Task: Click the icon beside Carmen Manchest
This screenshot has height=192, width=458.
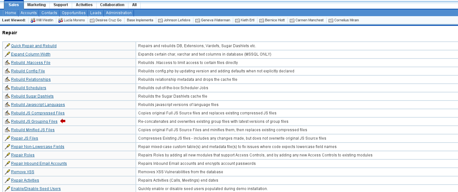Action: 292,20
